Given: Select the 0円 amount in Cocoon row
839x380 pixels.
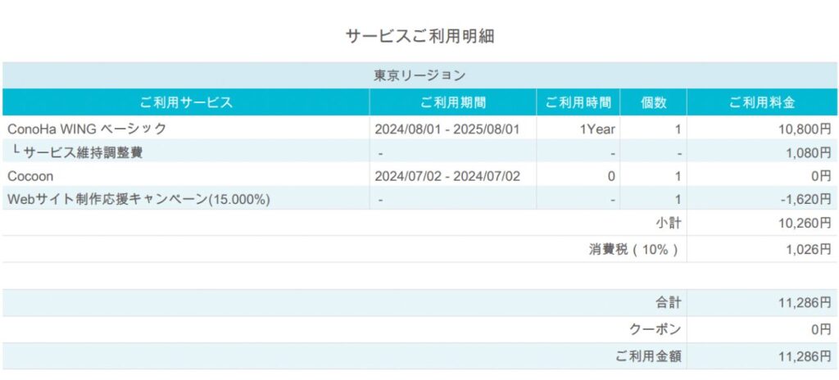Looking at the screenshot, I should click(x=821, y=176).
